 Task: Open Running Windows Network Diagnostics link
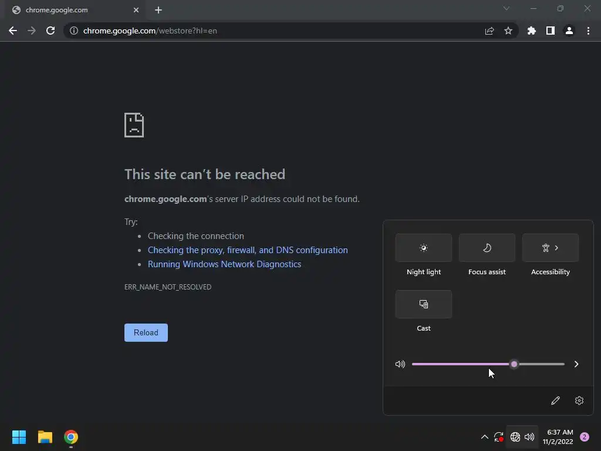(225, 264)
